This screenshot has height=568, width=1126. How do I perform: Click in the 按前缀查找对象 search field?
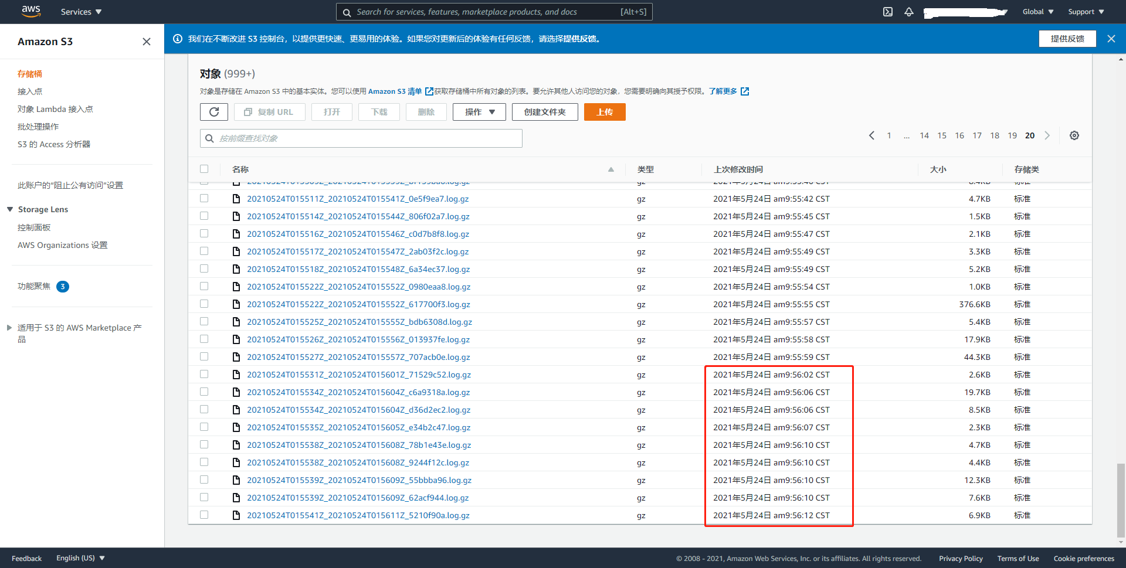point(361,138)
